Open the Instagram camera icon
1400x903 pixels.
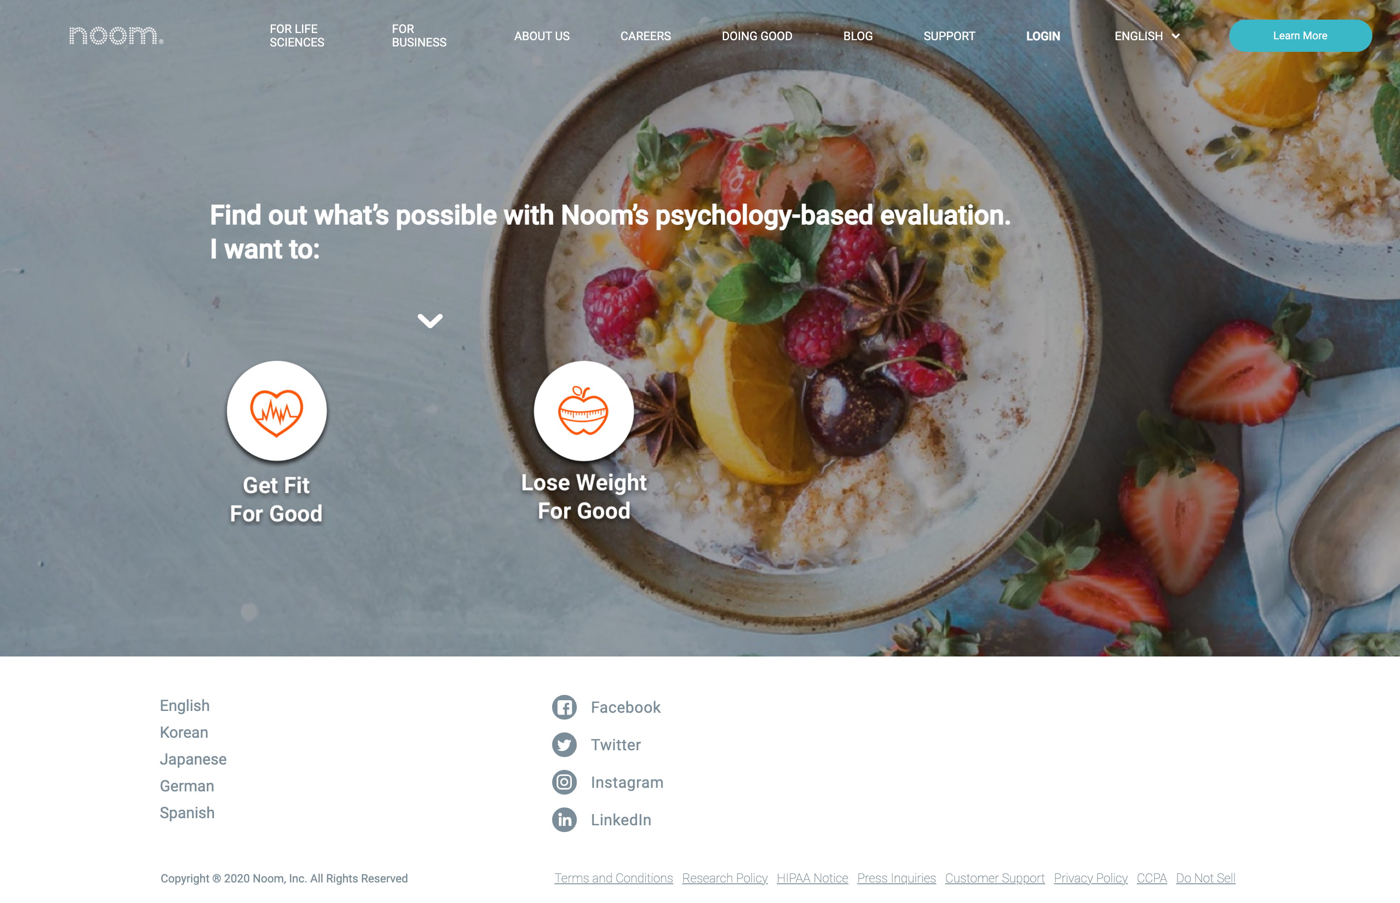point(564,782)
